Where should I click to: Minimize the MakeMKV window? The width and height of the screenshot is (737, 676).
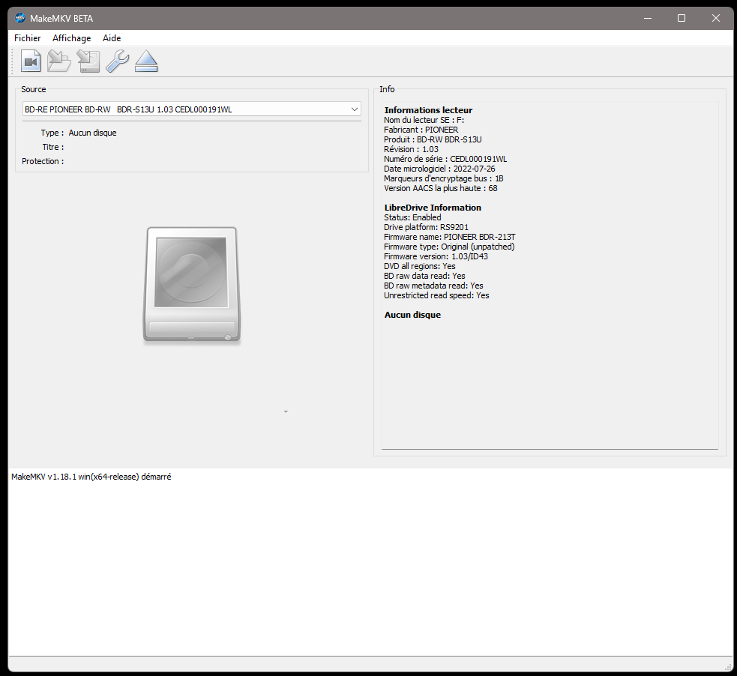pos(648,18)
